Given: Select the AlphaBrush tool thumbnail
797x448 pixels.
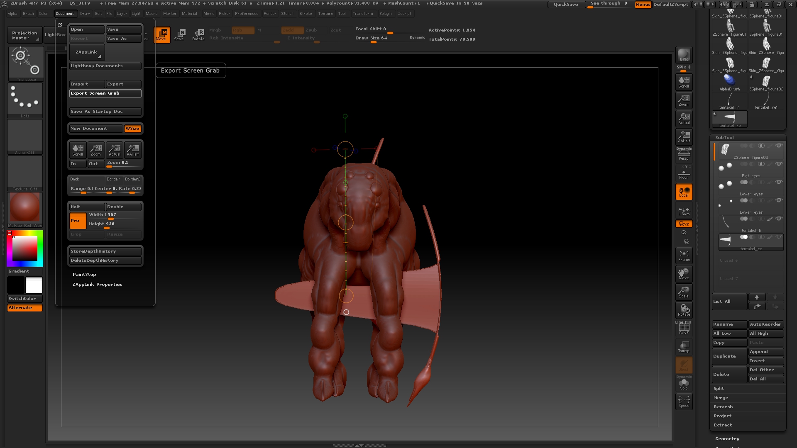Looking at the screenshot, I should point(729,83).
